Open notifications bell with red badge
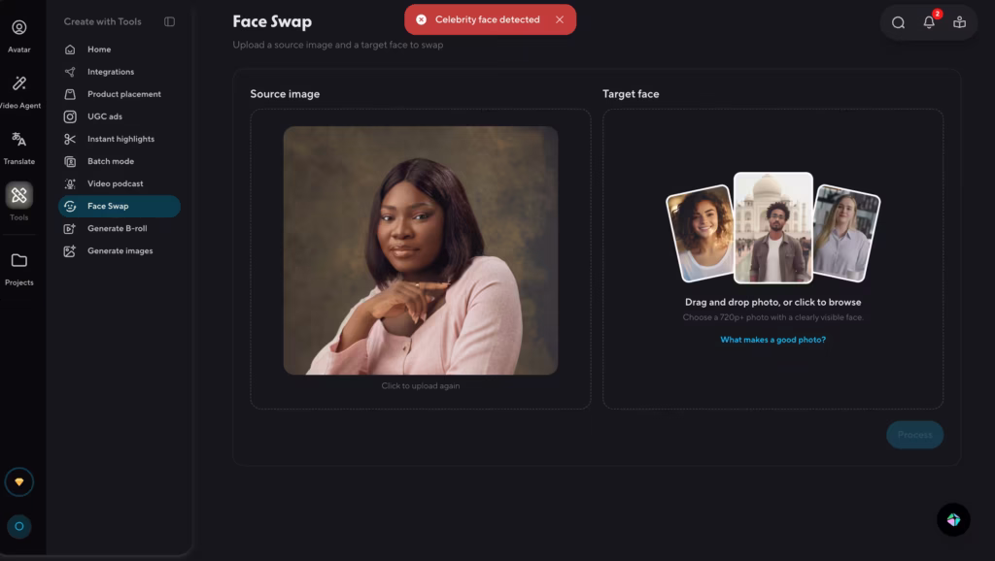This screenshot has width=995, height=561. pyautogui.click(x=929, y=22)
